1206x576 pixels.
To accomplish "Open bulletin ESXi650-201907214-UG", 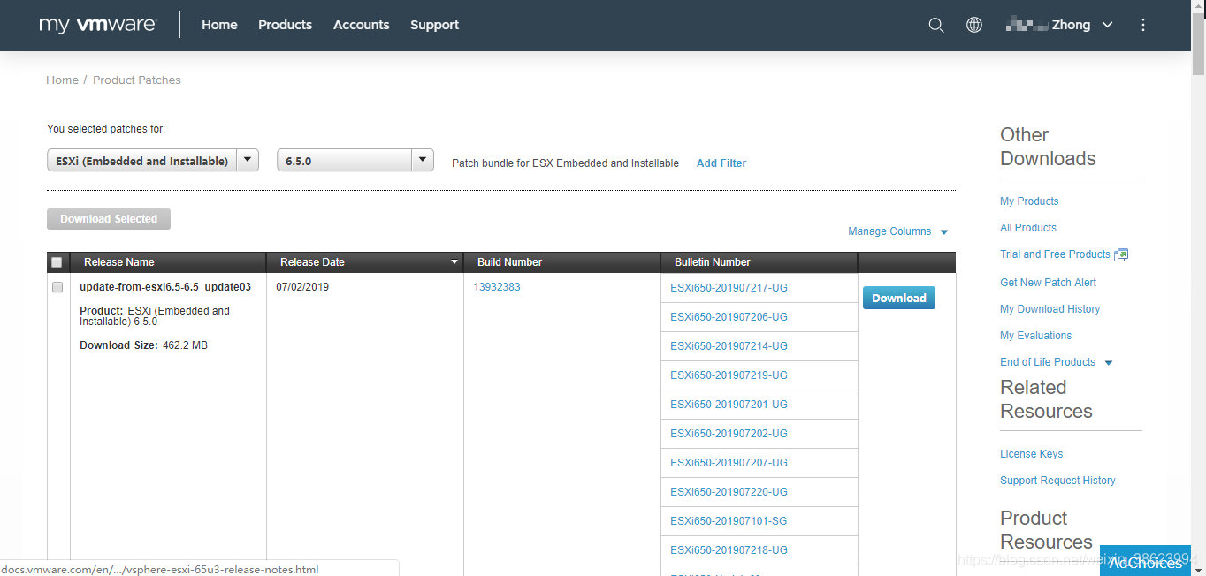I will point(729,345).
